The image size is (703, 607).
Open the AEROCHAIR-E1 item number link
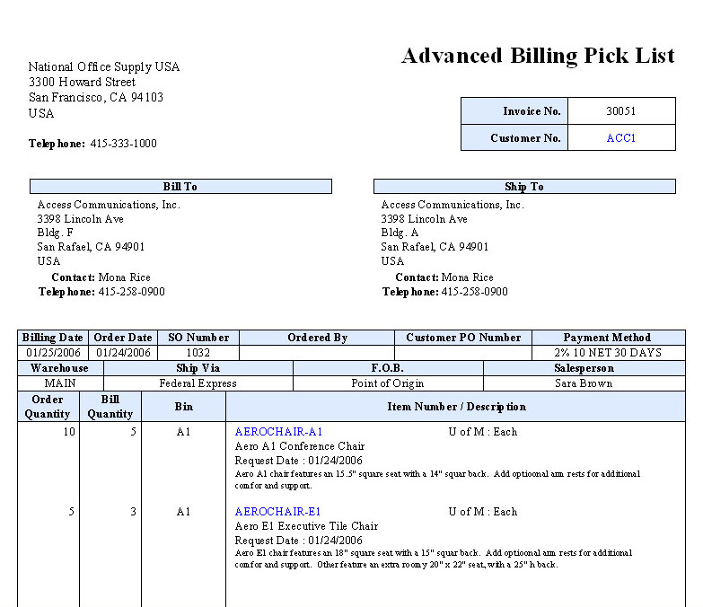click(x=277, y=512)
